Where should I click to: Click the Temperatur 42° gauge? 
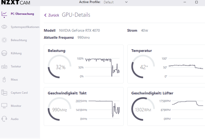pyautogui.click(x=143, y=67)
